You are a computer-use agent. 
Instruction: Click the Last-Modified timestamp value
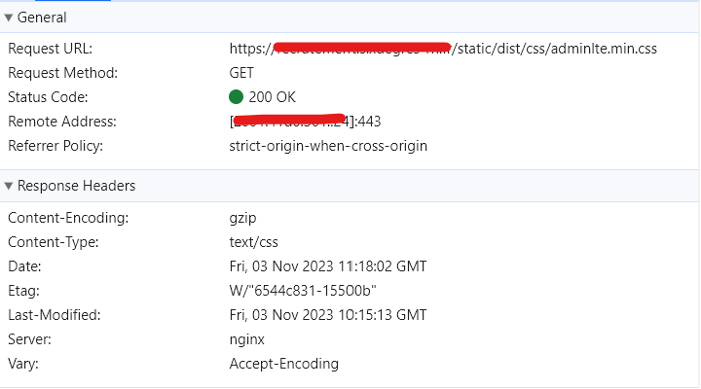(327, 315)
